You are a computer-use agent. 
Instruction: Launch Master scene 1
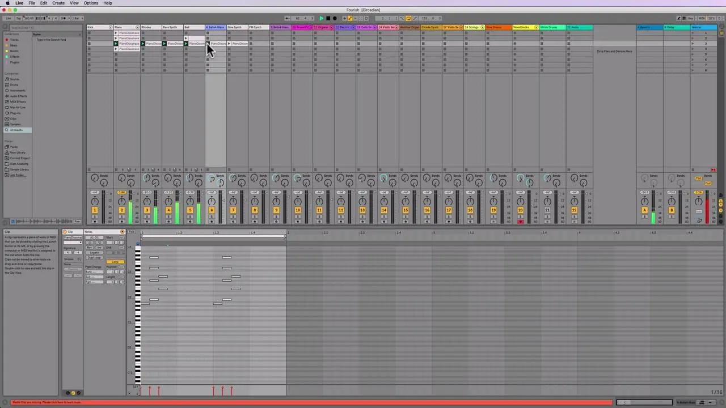pos(693,33)
